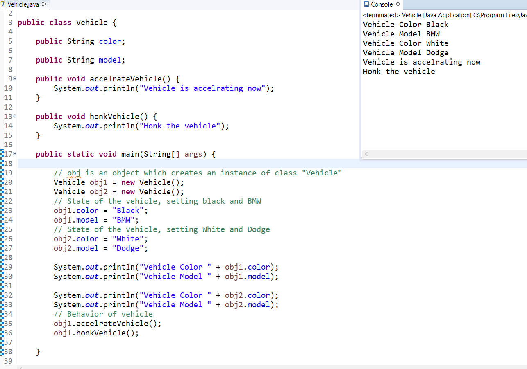Viewport: 527px width, 369px height.
Task: Select the Console tab
Action: click(x=381, y=4)
